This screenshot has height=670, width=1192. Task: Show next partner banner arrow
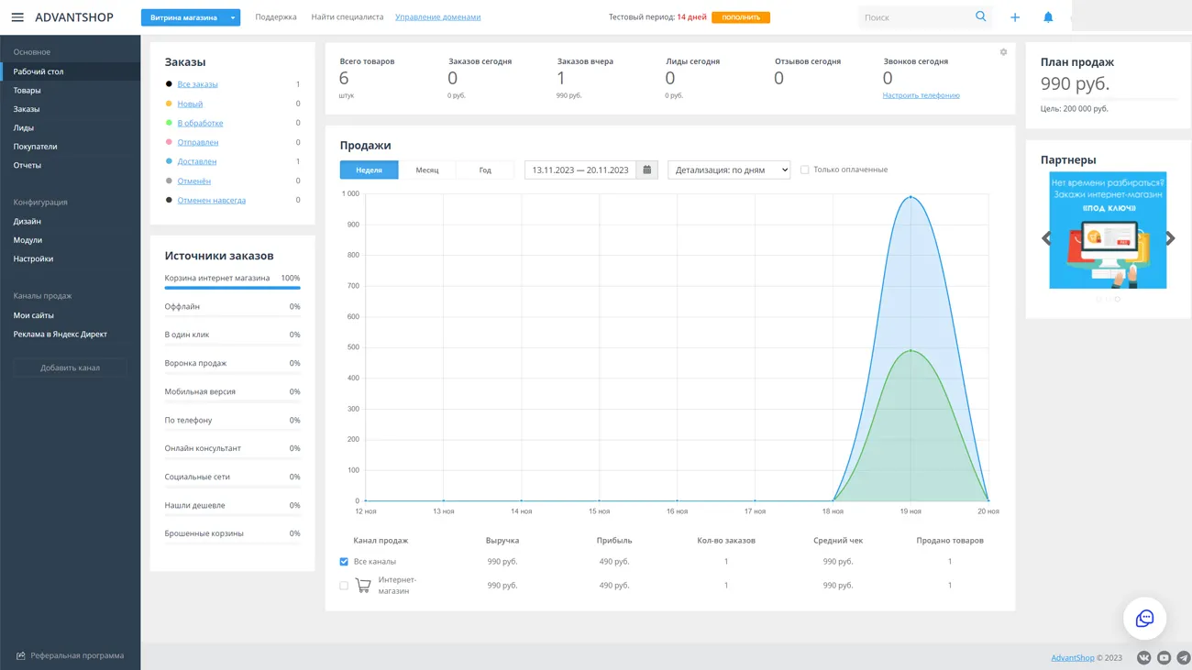point(1170,238)
